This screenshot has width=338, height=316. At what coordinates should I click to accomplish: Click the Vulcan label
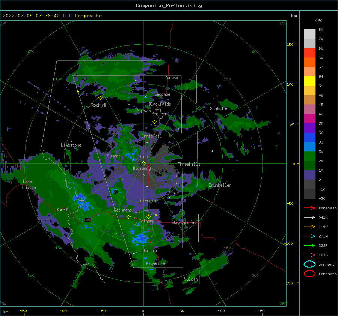click(191, 279)
